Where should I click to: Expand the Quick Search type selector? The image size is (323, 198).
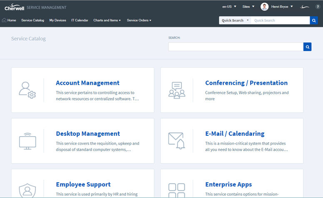(235, 20)
